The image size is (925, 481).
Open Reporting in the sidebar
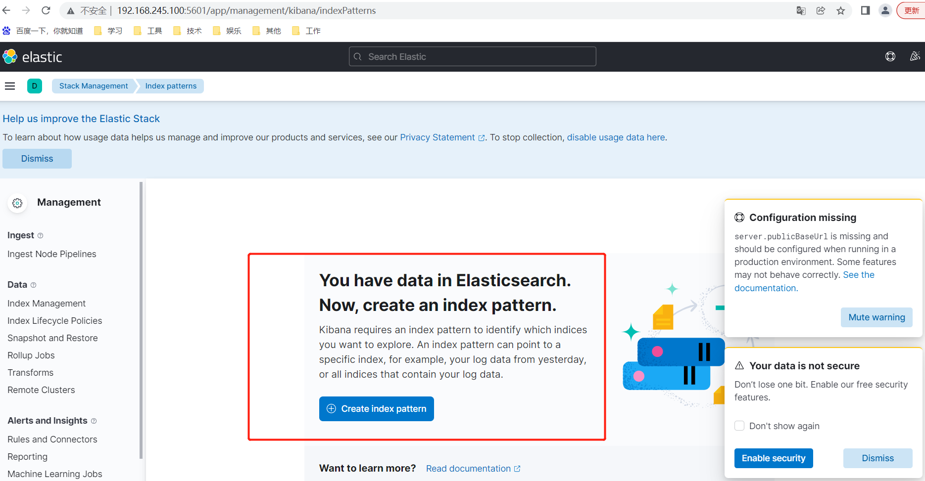[x=28, y=457]
